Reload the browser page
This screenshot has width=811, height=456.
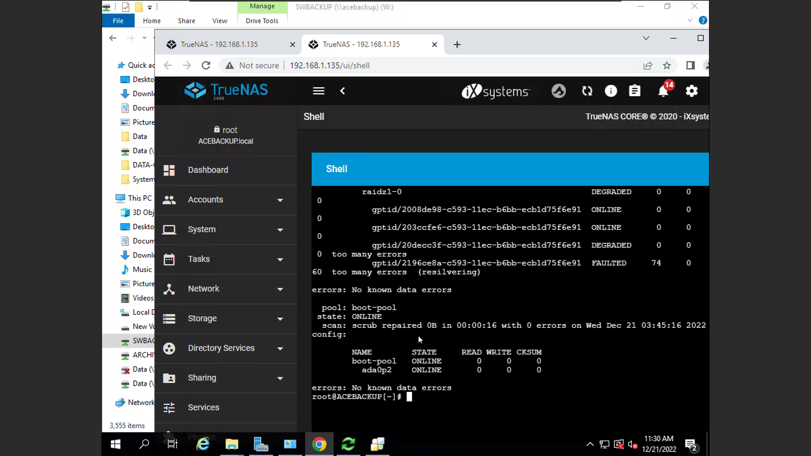[x=206, y=65]
